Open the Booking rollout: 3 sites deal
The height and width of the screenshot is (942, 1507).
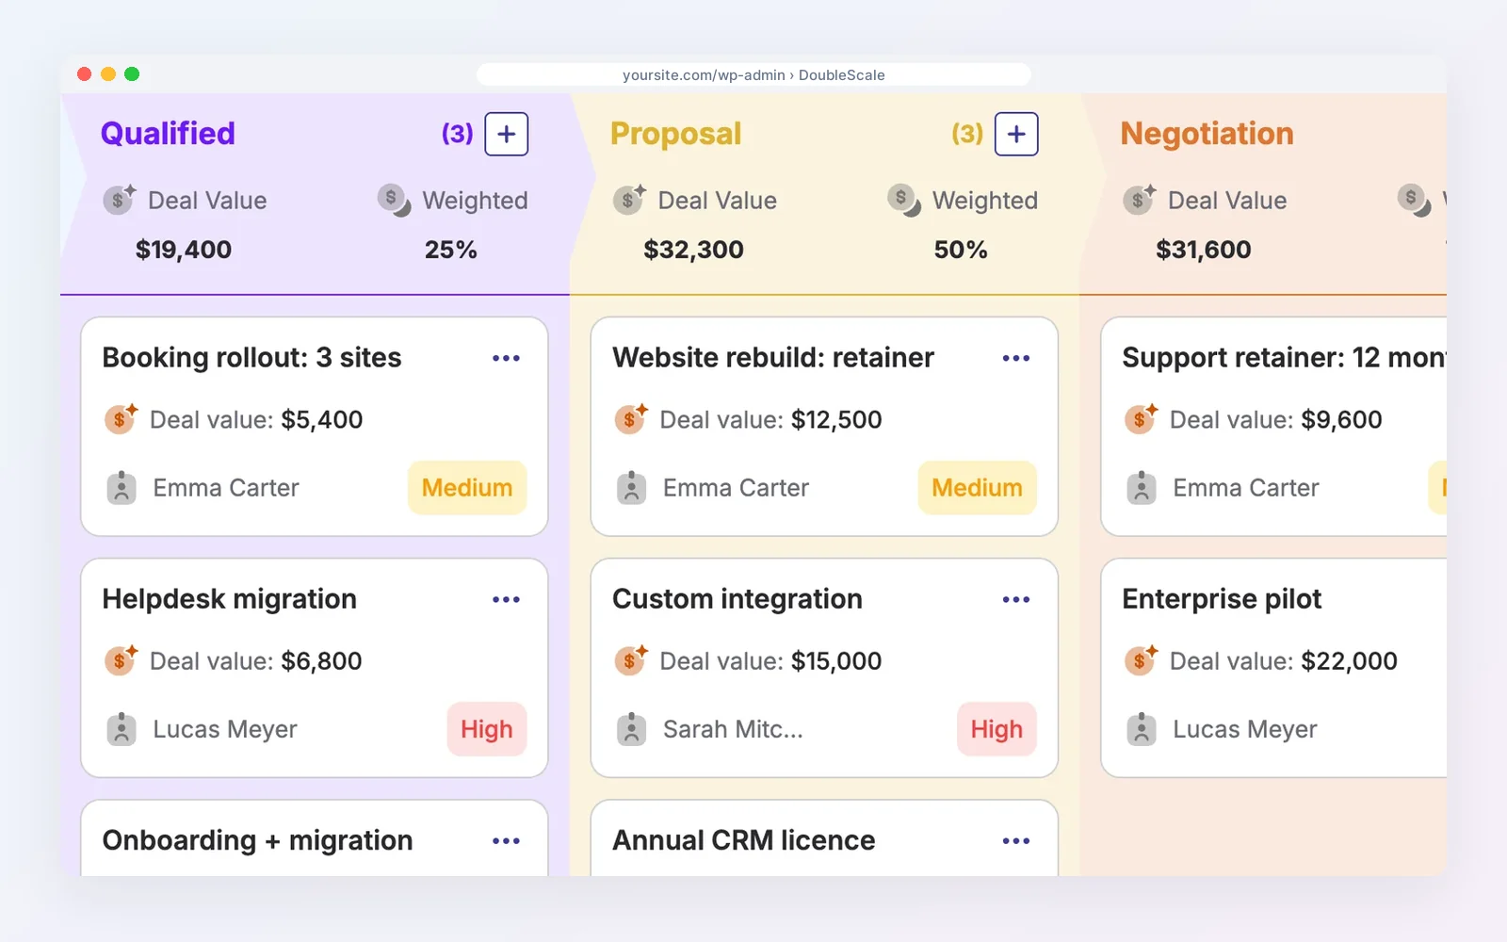click(x=315, y=427)
